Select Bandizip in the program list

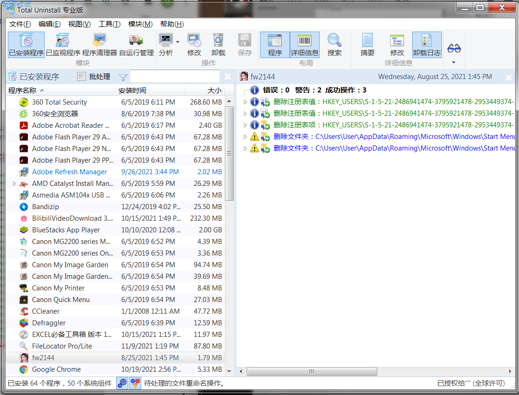pos(115,207)
